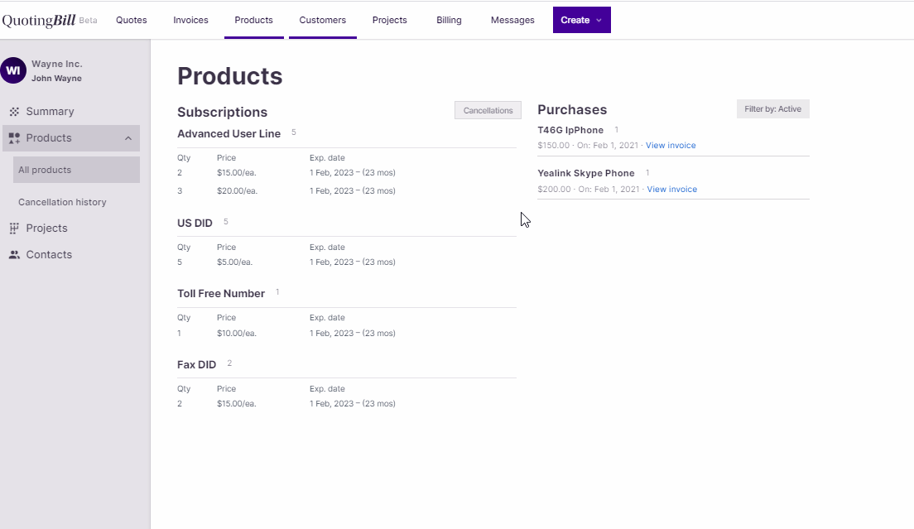Open the Filter by: Active dropdown
Viewport: 914px width, 529px height.
point(772,109)
